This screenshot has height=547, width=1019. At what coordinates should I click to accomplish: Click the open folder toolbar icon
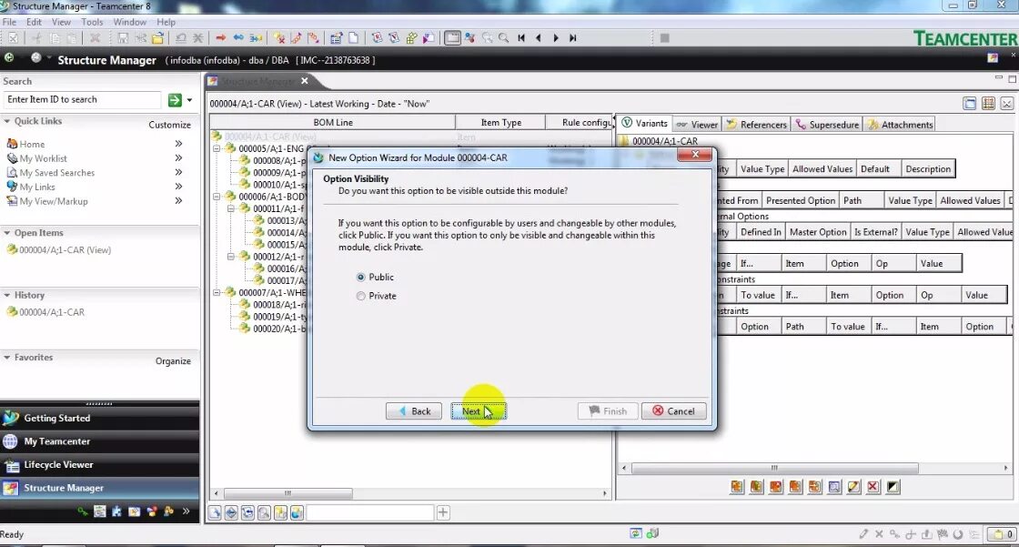click(157, 37)
